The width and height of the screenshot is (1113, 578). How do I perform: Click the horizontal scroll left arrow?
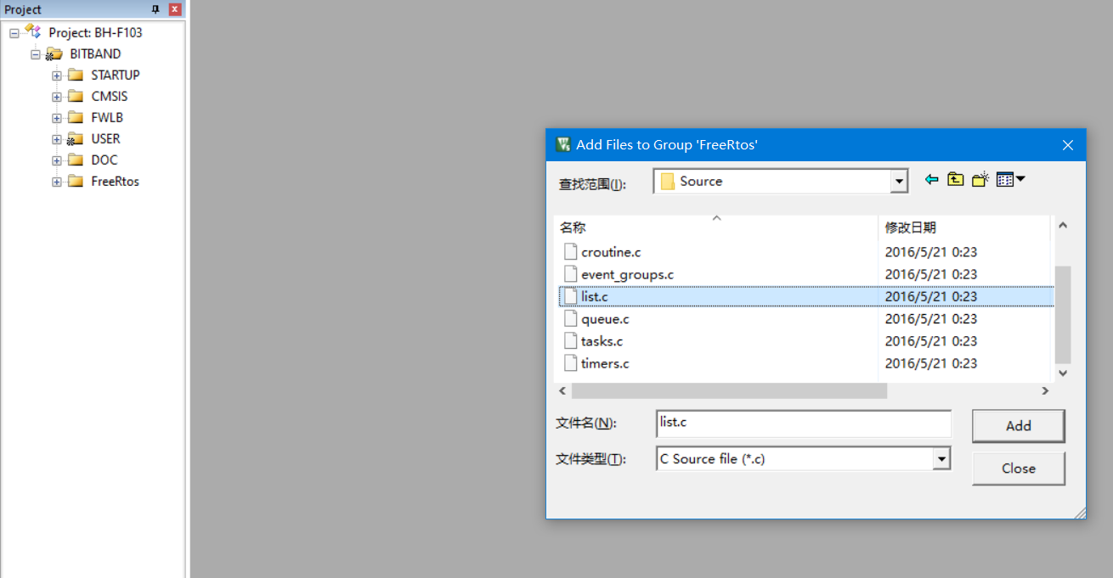pos(562,391)
